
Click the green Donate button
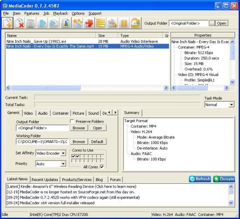224,179
